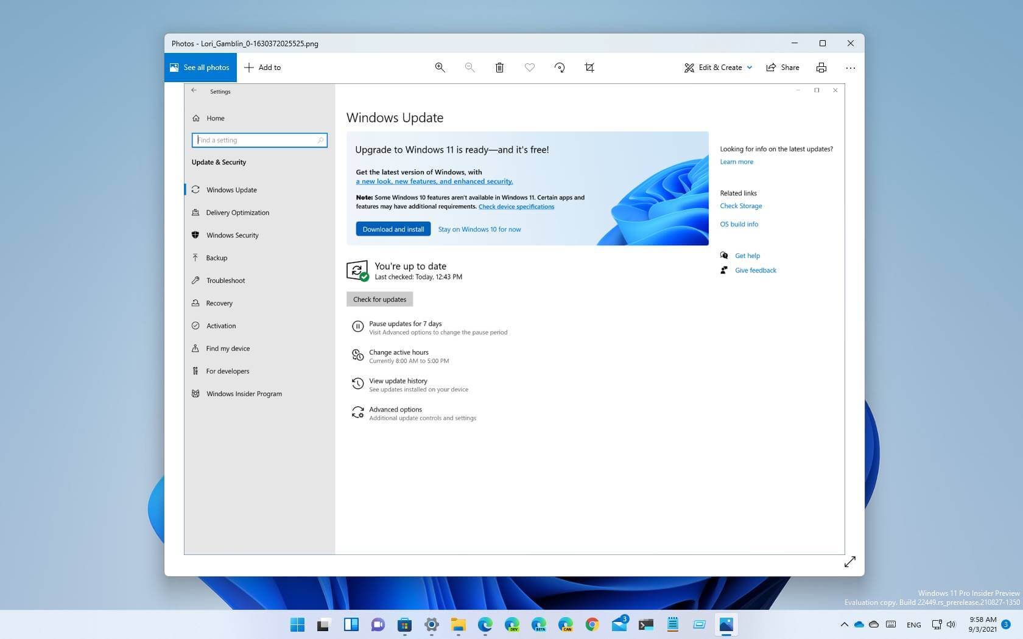Image resolution: width=1023 pixels, height=639 pixels.
Task: Launch Edge Dev from the taskbar
Action: coord(511,624)
